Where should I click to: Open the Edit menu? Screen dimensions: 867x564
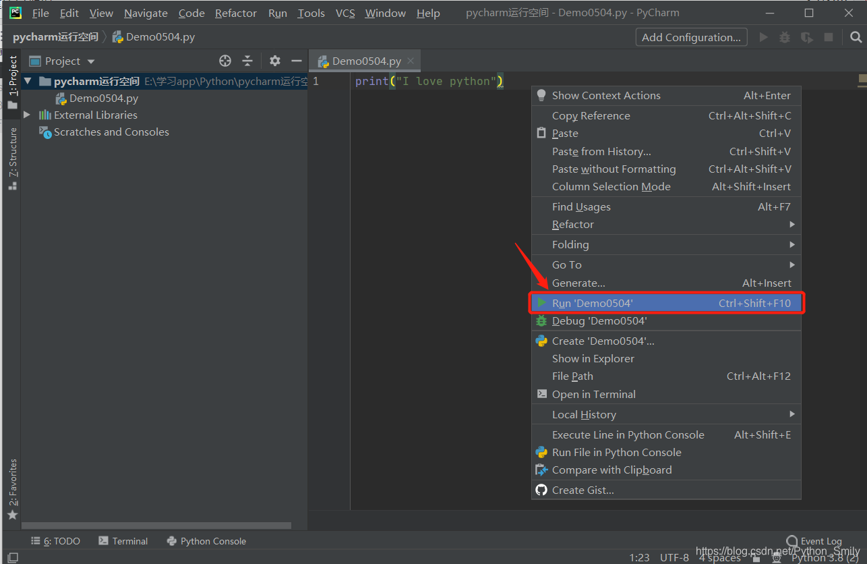click(69, 13)
